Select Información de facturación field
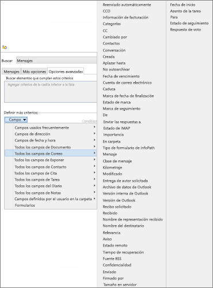 coord(125,17)
